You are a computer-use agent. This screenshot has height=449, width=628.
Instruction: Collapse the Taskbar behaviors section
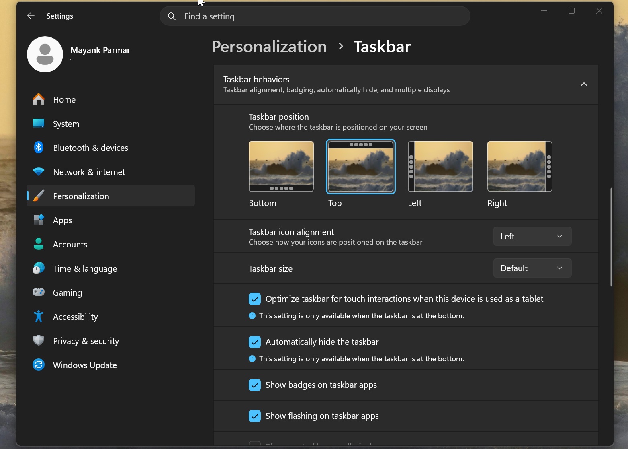click(x=584, y=84)
